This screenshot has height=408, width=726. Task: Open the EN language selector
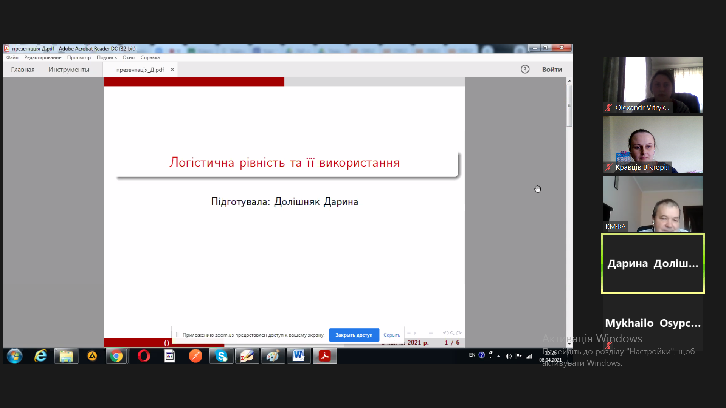pos(472,355)
